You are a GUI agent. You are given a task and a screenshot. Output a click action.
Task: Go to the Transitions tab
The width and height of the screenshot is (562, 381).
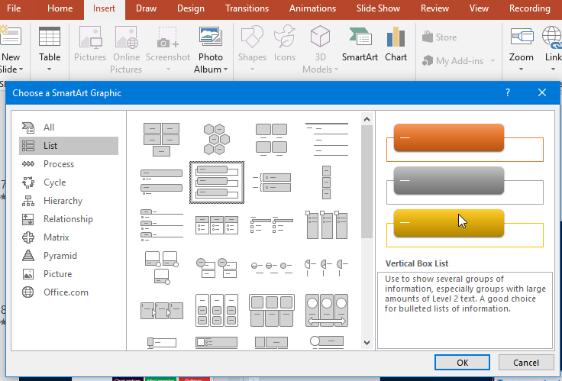coord(247,8)
